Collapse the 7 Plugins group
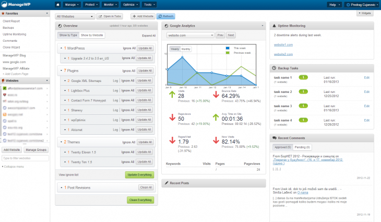Viewport: 381px width, 222px height. pyautogui.click(x=61, y=71)
